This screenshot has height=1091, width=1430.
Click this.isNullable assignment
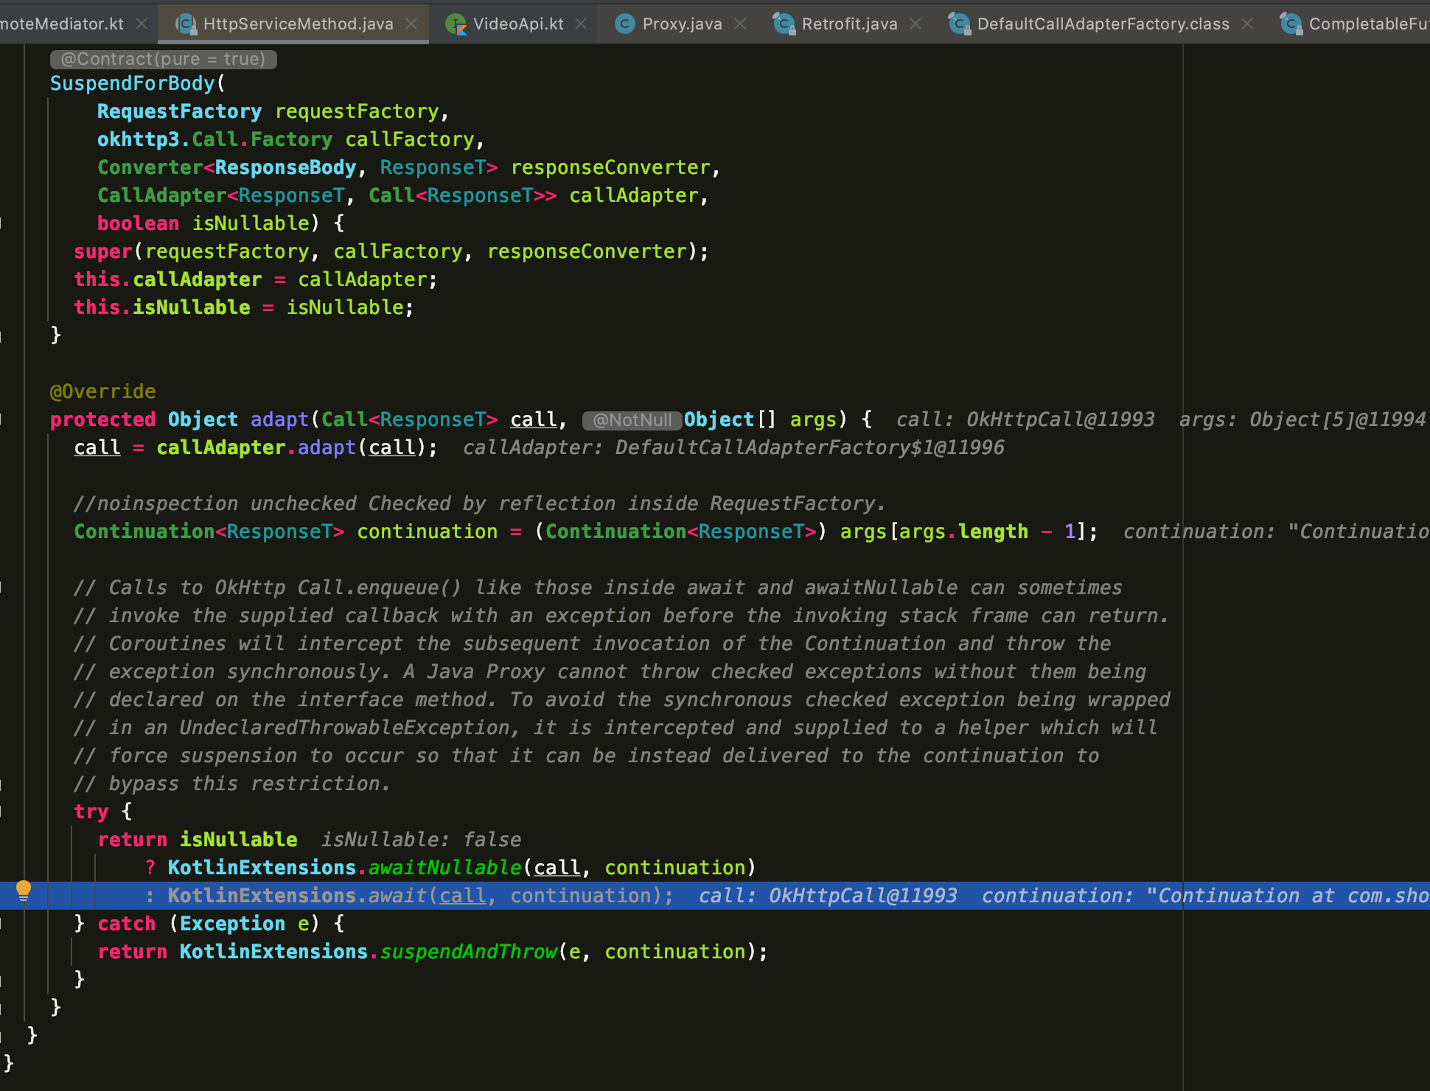(x=244, y=307)
